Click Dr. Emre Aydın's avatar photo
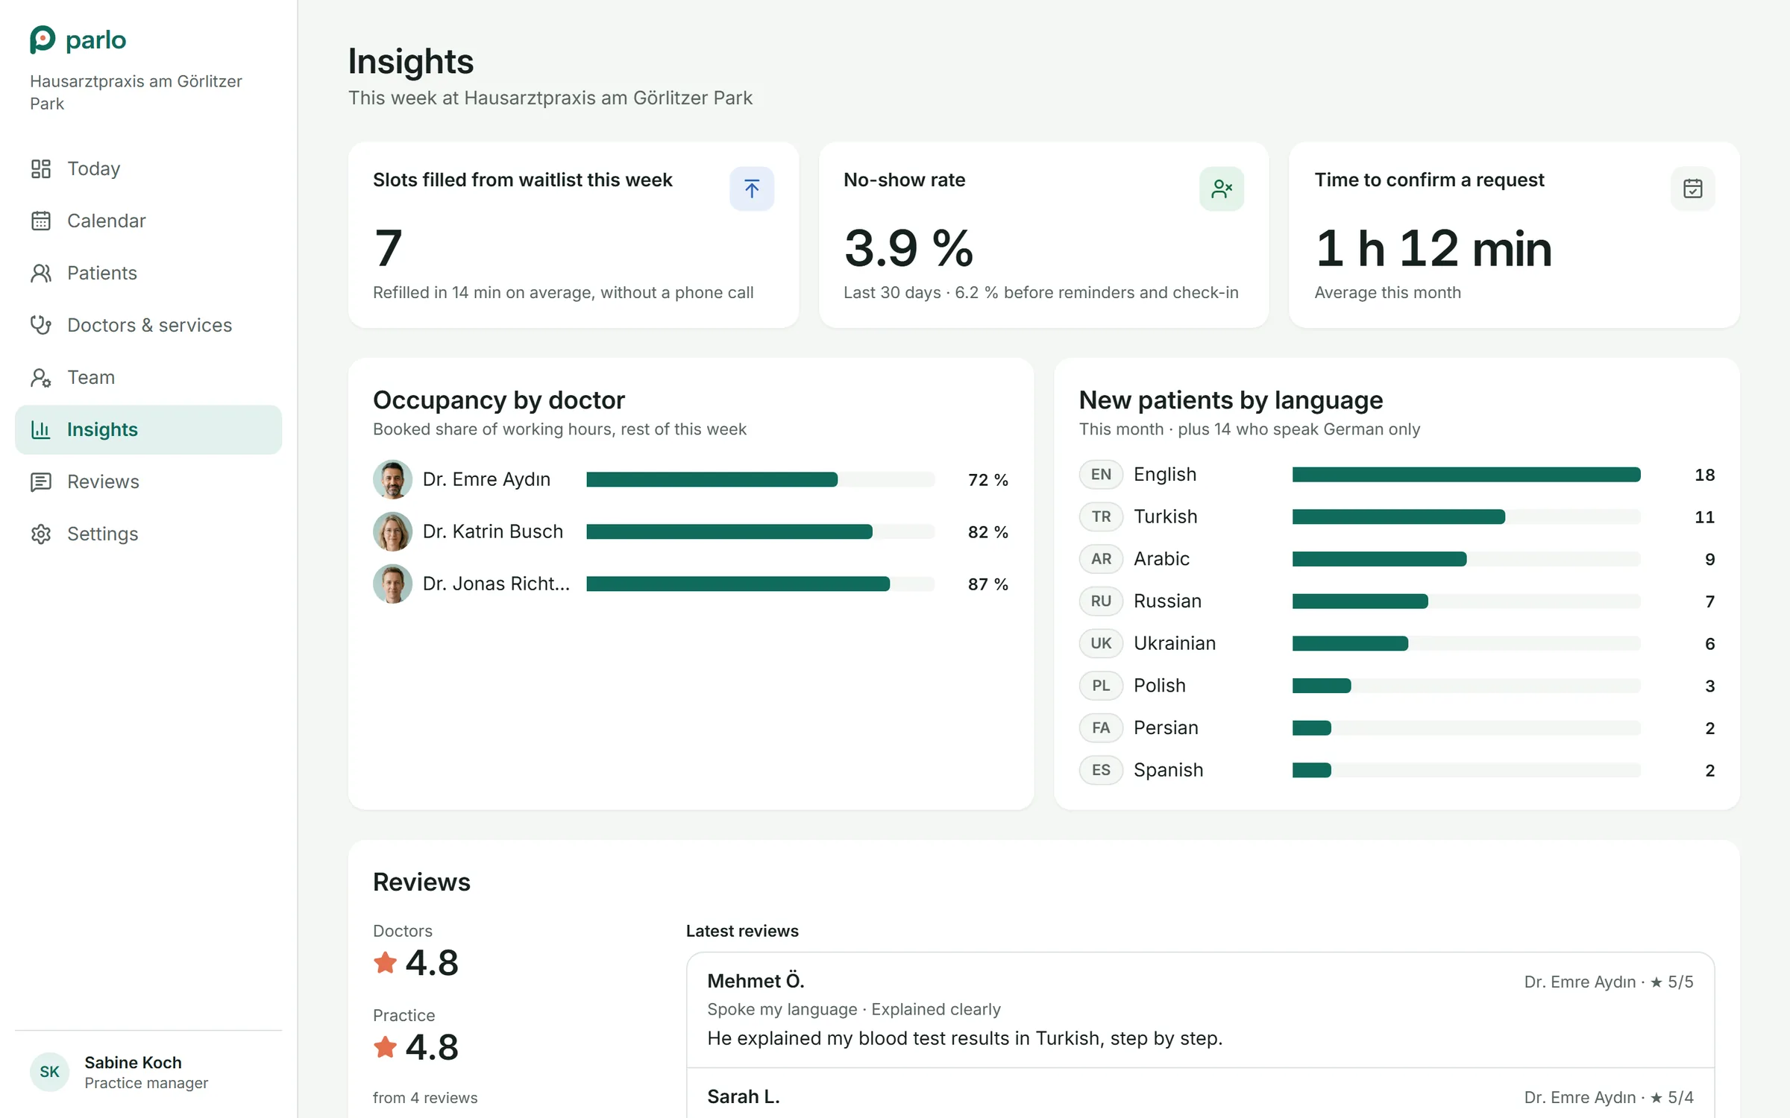This screenshot has height=1118, width=1790. click(392, 479)
